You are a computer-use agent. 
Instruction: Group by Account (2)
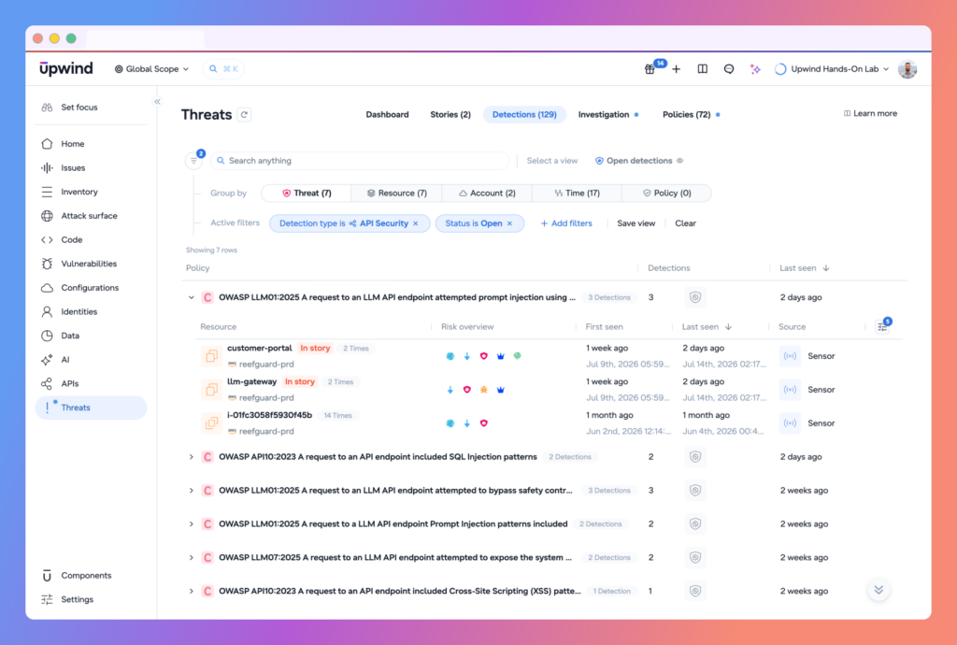pos(487,193)
